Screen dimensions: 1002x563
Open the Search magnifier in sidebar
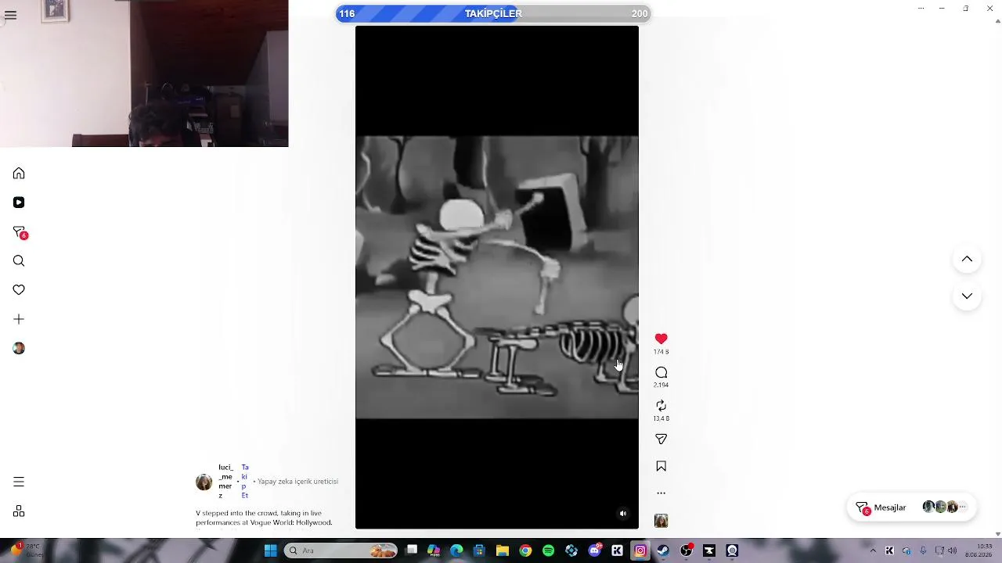pyautogui.click(x=19, y=261)
